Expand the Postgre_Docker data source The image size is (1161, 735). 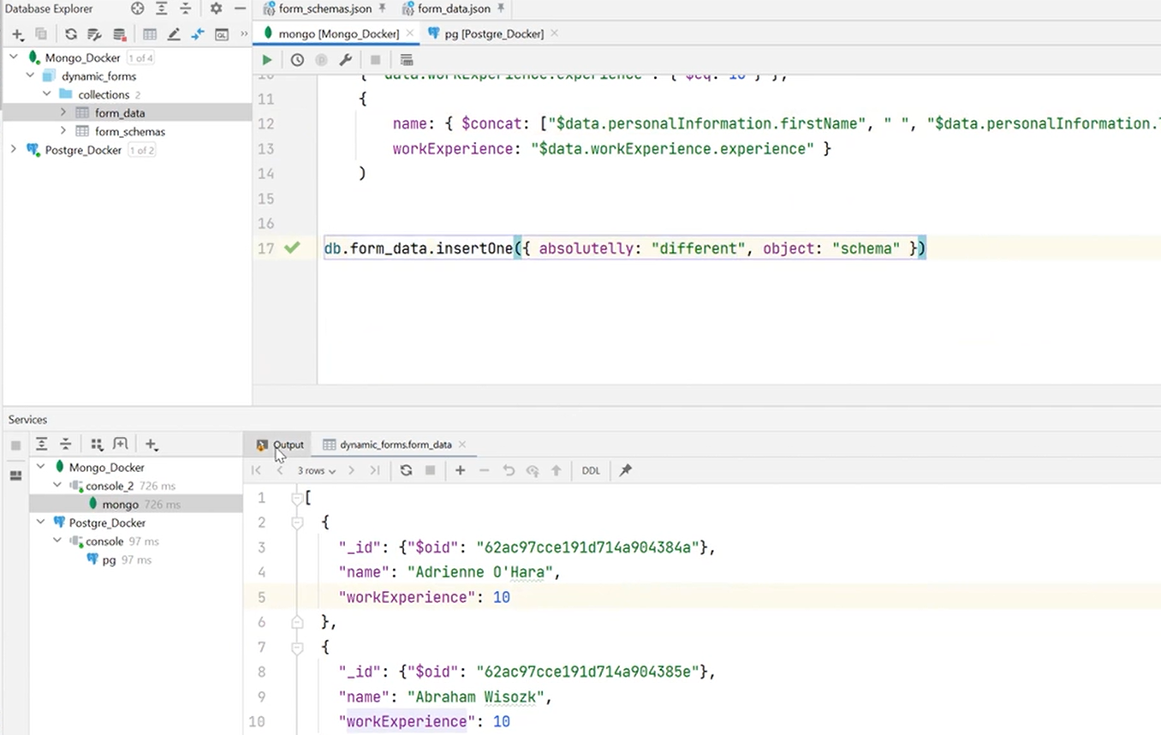click(12, 150)
